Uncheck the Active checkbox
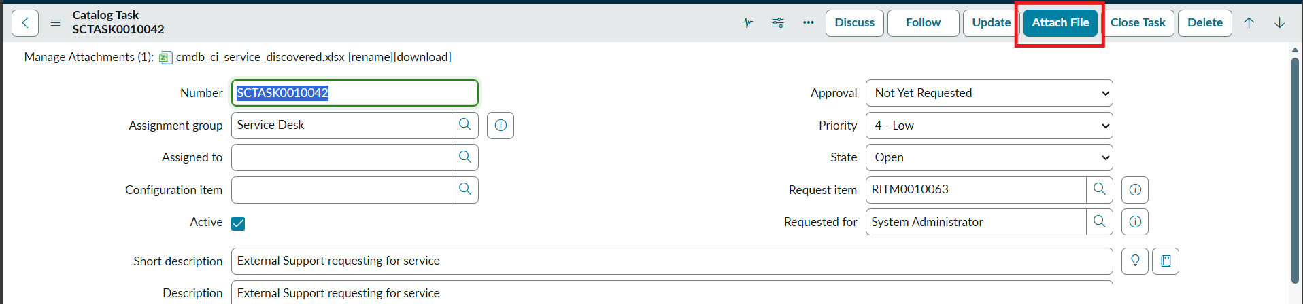This screenshot has height=304, width=1303. 238,223
